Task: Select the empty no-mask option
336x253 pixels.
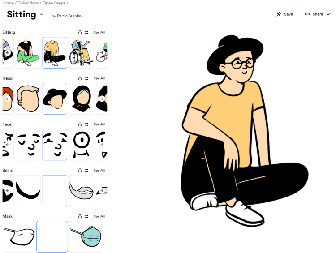Action: 52,237
